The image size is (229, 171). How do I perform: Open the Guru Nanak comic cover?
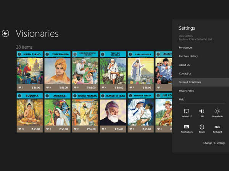click(85, 112)
